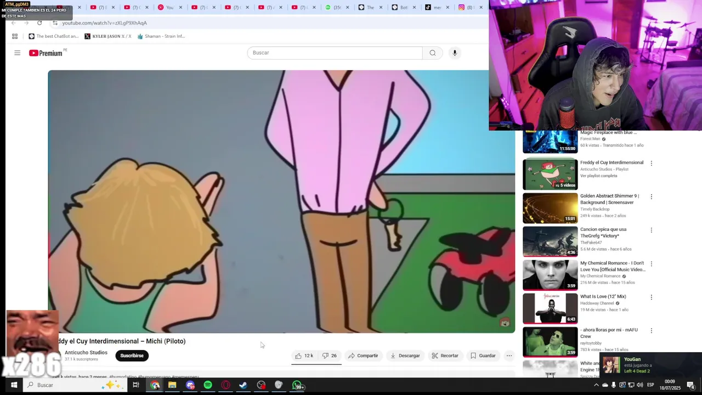702x395 pixels.
Task: Like the video with 12 k thumbs up
Action: (x=304, y=356)
